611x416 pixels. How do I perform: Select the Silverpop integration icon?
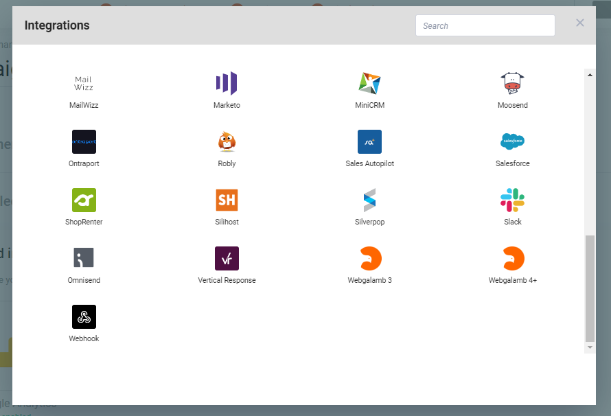(369, 200)
